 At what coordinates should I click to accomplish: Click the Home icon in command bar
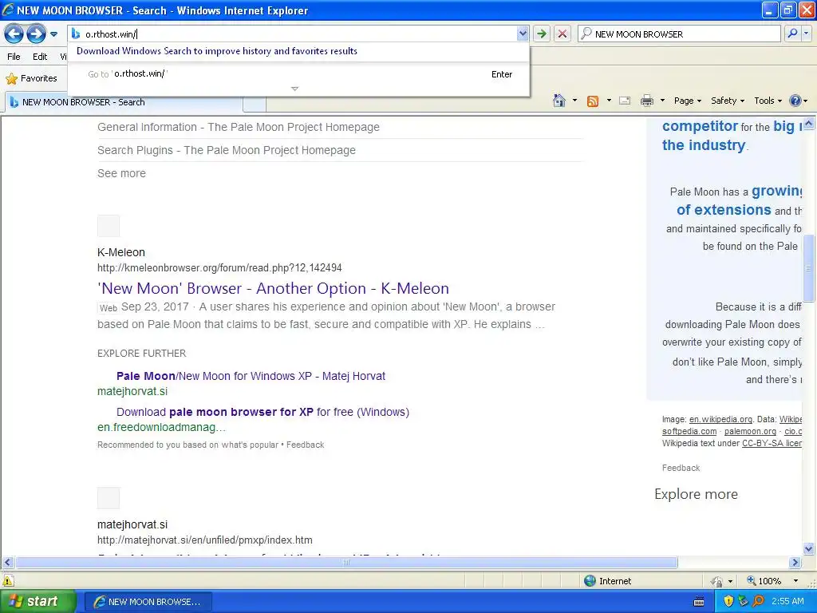[x=559, y=101]
